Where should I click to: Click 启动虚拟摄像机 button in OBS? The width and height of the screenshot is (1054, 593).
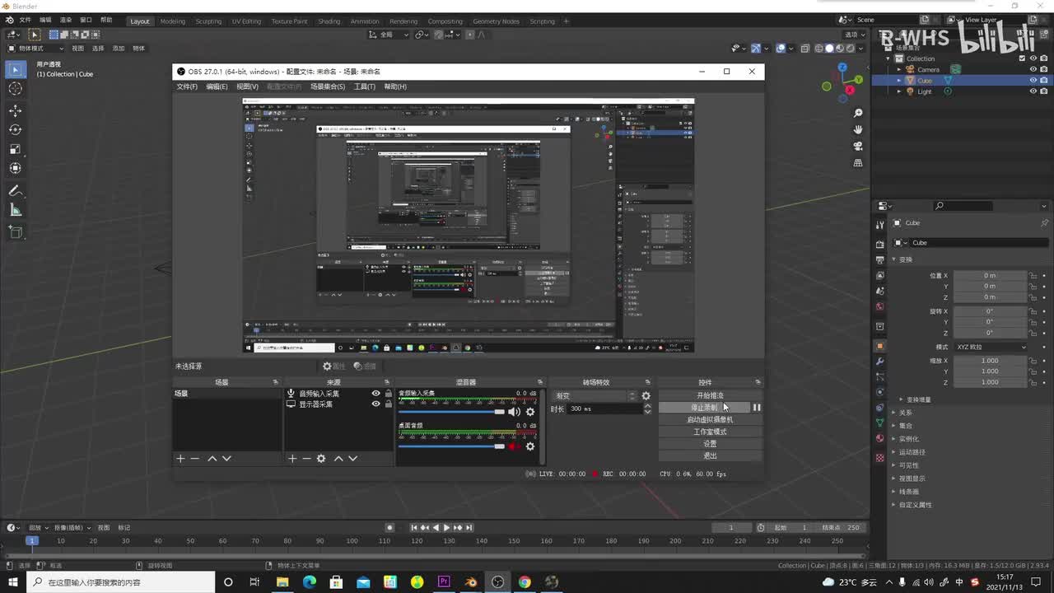pos(710,419)
